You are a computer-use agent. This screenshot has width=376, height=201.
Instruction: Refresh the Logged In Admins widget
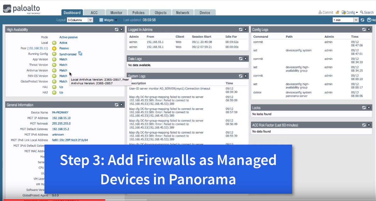(x=241, y=30)
